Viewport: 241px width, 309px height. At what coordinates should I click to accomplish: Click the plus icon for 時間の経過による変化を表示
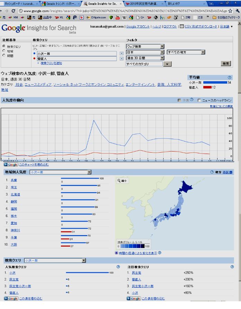click(x=116, y=253)
